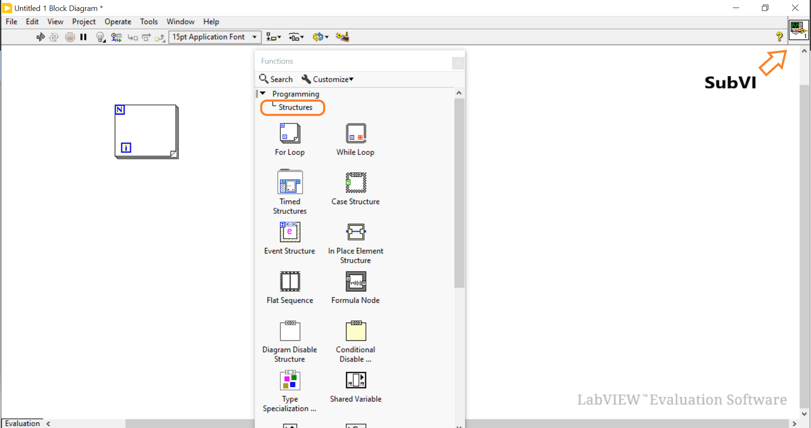Viewport: 811px width, 428px height.
Task: Open the Context Help question mark
Action: tap(779, 37)
